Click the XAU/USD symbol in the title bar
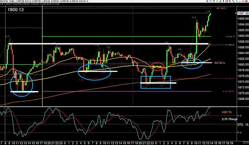Image resolution: width=249 pixels, height=145 pixels. 4,1
